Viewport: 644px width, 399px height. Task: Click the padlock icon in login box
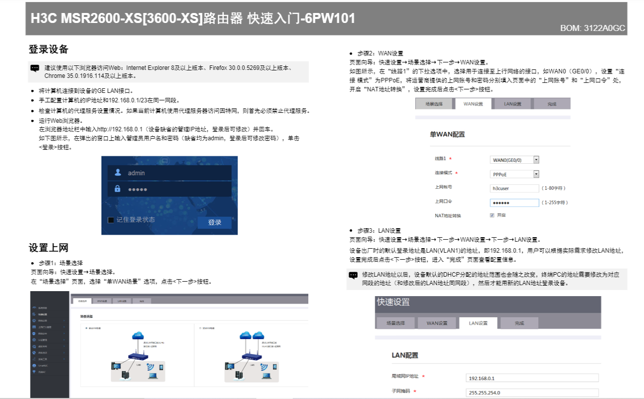point(118,189)
